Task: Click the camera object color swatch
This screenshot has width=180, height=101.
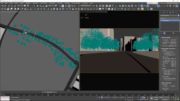Action: (179, 15)
